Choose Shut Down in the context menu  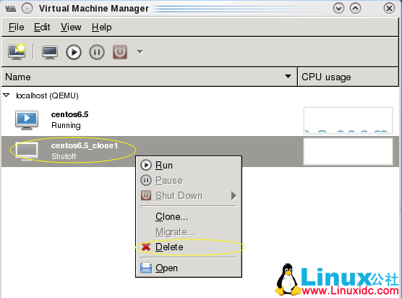[189, 196]
